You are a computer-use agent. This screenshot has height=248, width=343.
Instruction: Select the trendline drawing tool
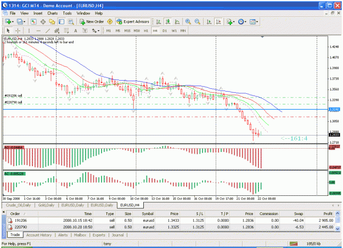48,31
